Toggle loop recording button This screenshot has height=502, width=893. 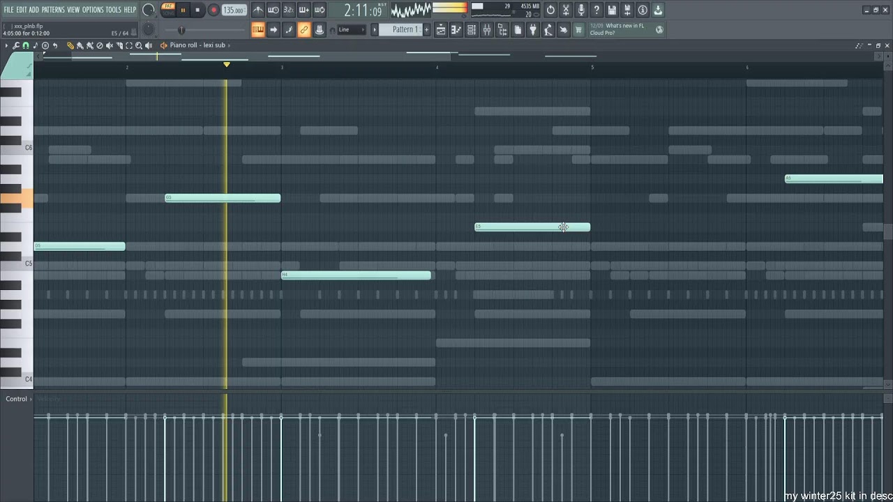[x=320, y=10]
